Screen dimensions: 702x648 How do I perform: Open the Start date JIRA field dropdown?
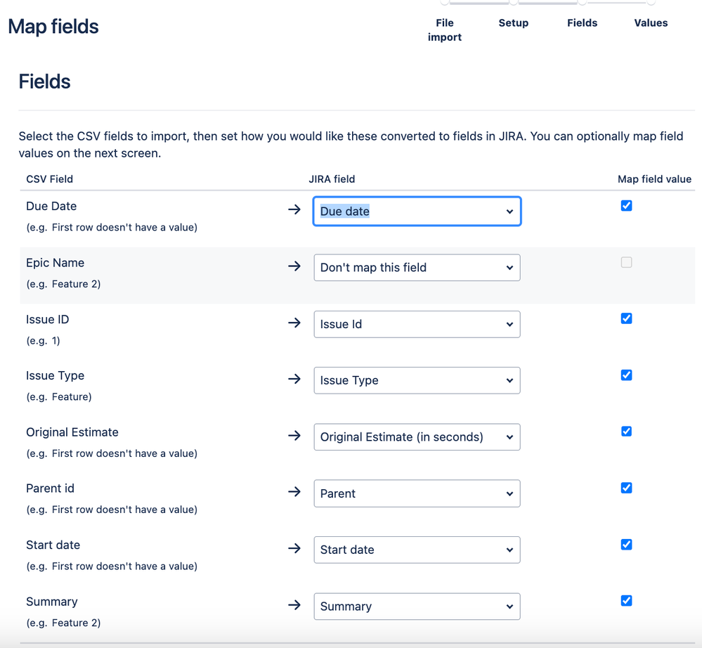417,550
